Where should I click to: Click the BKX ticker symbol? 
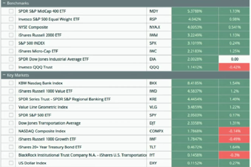coord(153,83)
